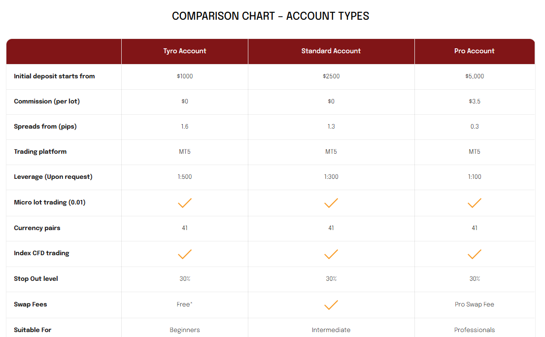Click Tyro Account Index CFD trading checkmark
545x337 pixels.
tap(185, 254)
